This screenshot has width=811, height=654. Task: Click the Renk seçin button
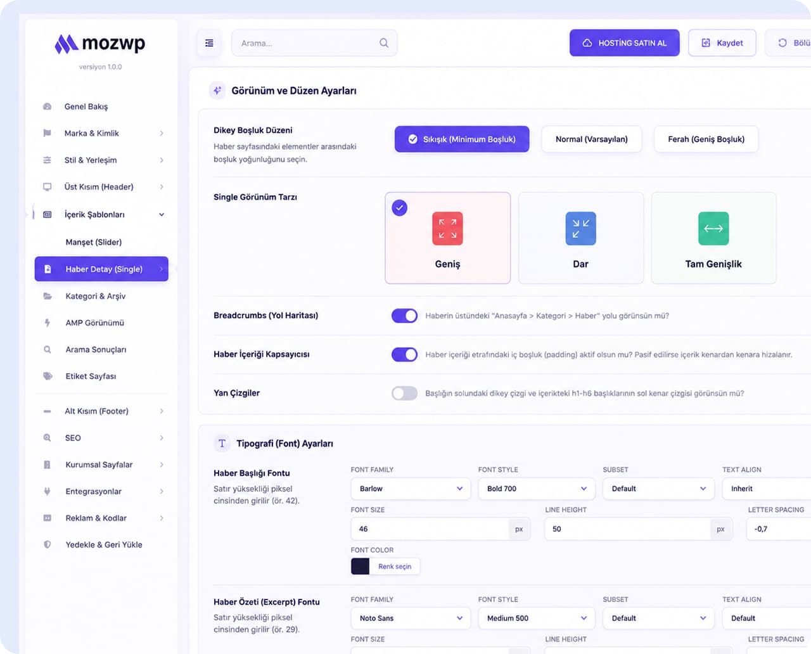(395, 567)
